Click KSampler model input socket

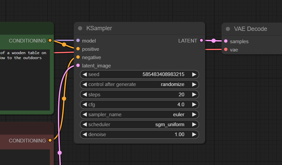click(x=78, y=41)
